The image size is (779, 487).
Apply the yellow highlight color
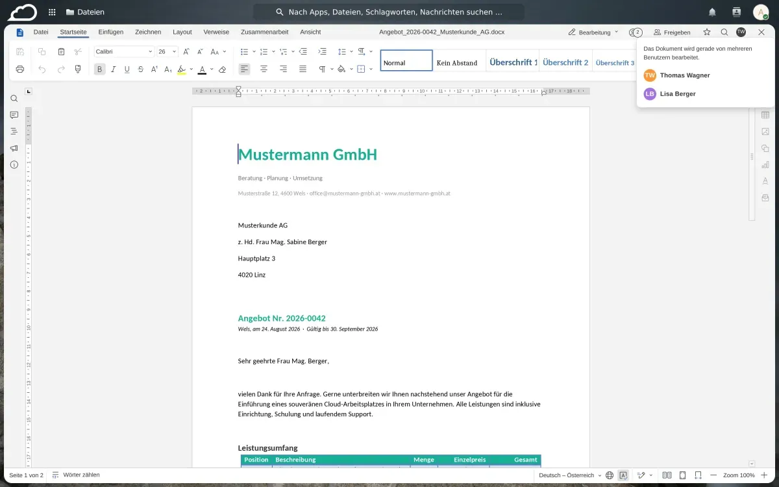[x=182, y=69]
